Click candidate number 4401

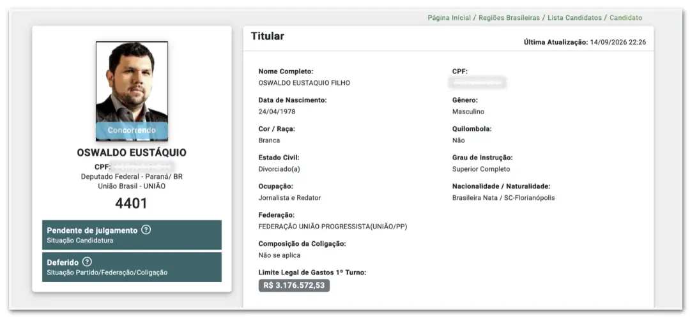tap(131, 203)
